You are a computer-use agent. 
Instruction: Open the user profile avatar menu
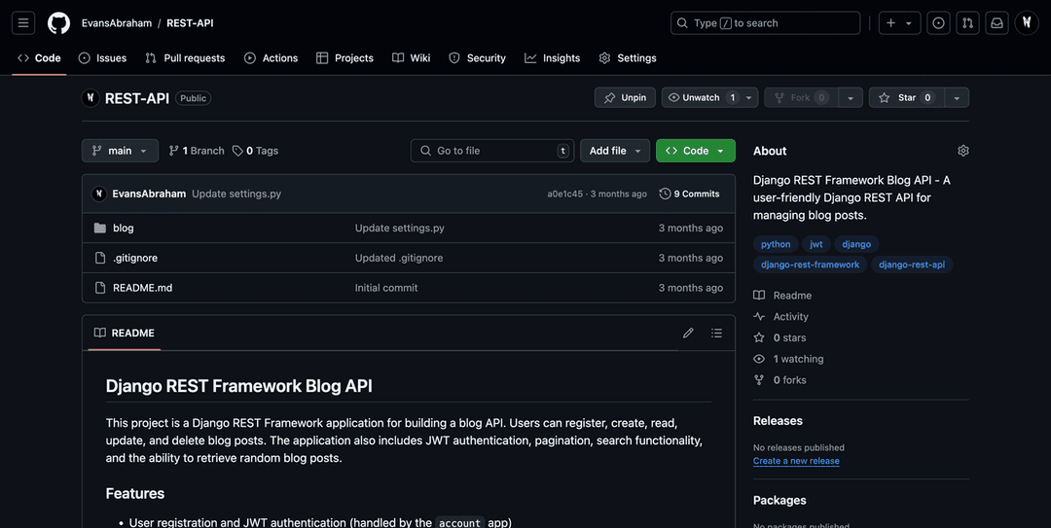[x=1027, y=22]
